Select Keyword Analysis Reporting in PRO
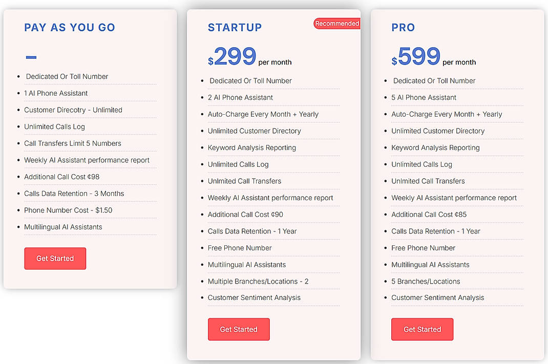Screen dimensions: 548x364 click(x=435, y=147)
